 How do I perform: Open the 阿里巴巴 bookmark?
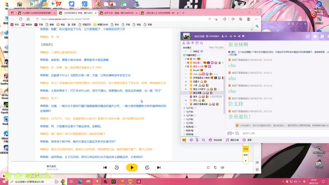(85, 25)
